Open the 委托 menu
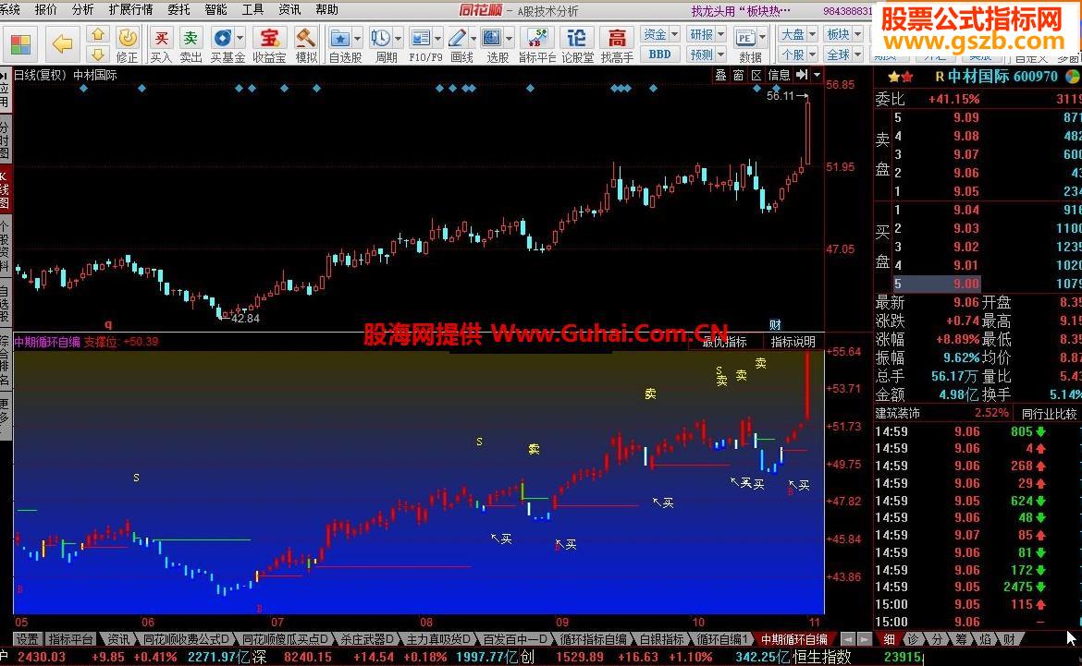 coord(178,9)
